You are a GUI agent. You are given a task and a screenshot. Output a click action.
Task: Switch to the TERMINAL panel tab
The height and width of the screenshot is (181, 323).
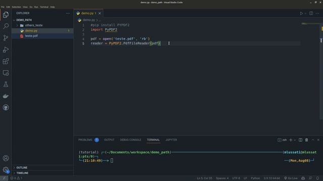153,140
